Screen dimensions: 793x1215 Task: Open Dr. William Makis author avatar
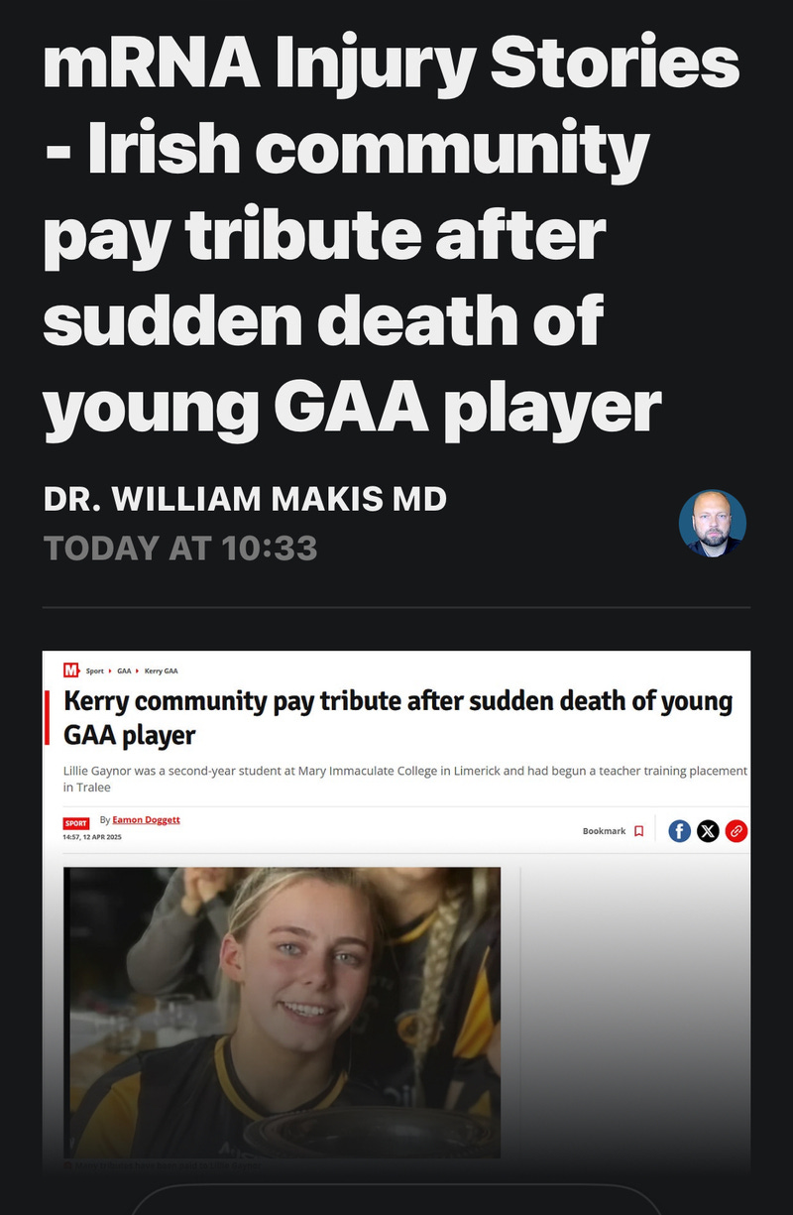712,523
